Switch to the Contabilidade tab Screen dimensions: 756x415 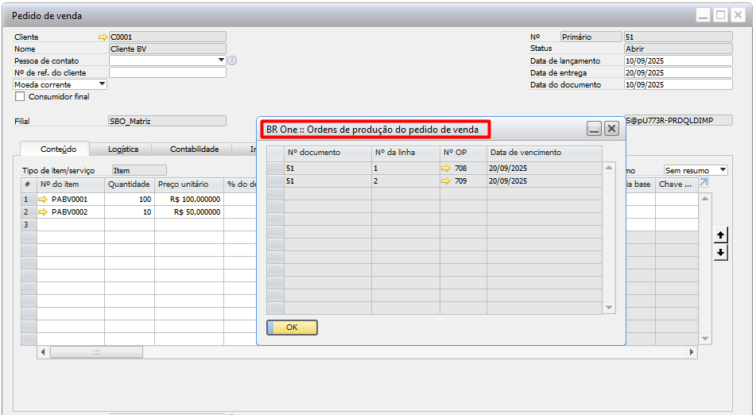(x=194, y=149)
